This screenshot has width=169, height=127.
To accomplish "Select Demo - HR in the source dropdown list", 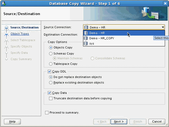I will pyautogui.click(x=124, y=33).
